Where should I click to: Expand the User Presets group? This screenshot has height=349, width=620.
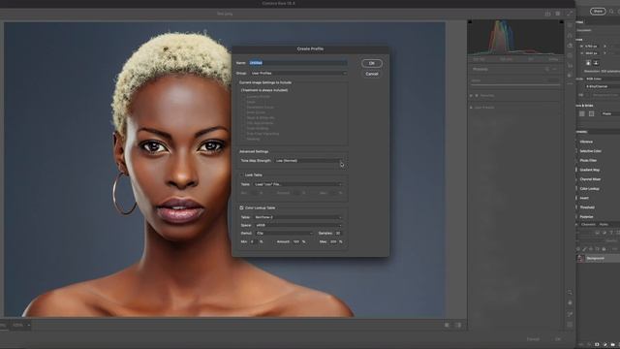(471, 108)
